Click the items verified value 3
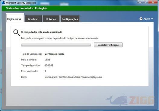 (45, 71)
